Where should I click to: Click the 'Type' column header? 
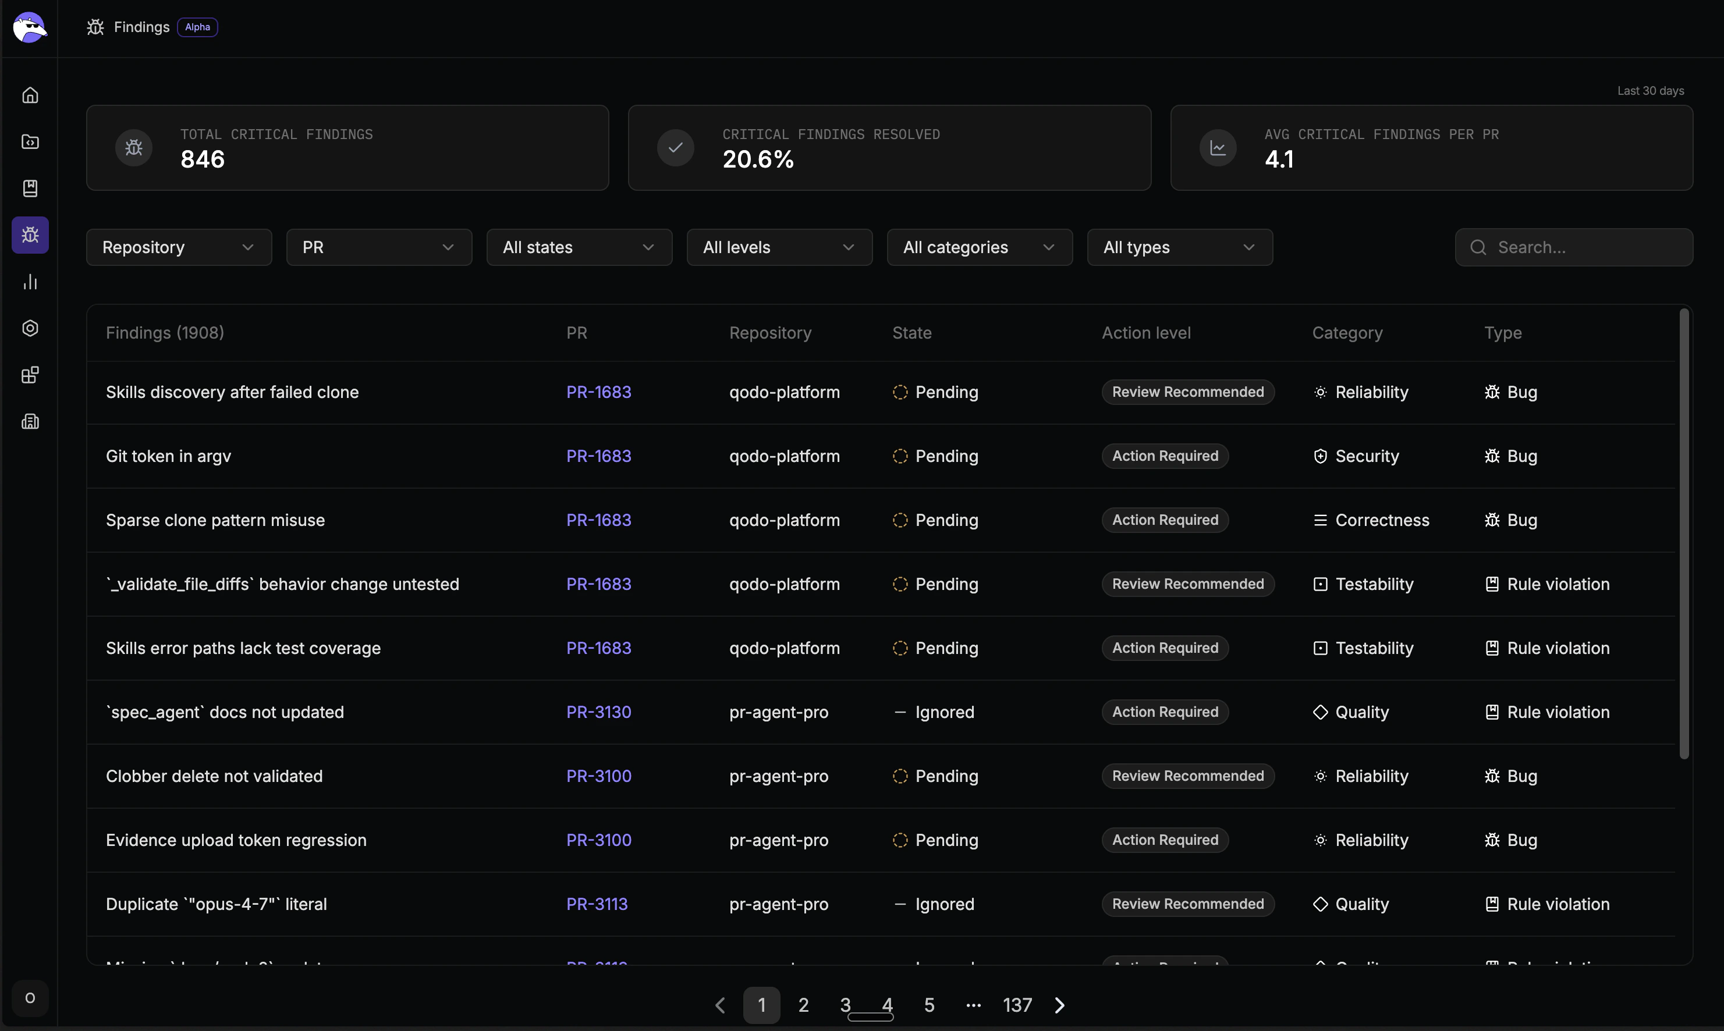[x=1502, y=333]
